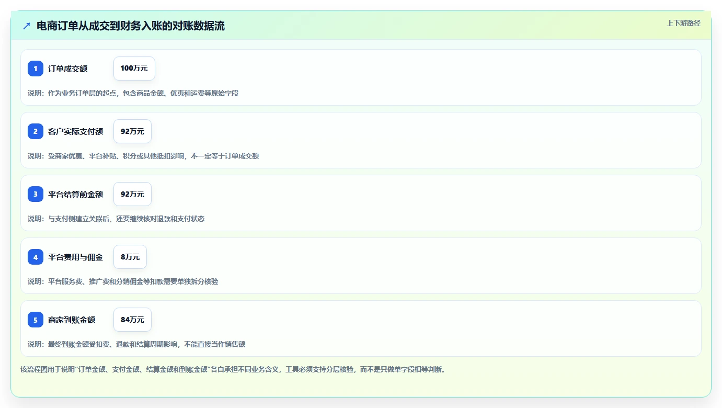Select step number 2 badge
The image size is (722, 408).
pos(36,131)
